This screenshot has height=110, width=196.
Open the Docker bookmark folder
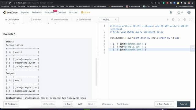pyautogui.click(x=5, y=6)
